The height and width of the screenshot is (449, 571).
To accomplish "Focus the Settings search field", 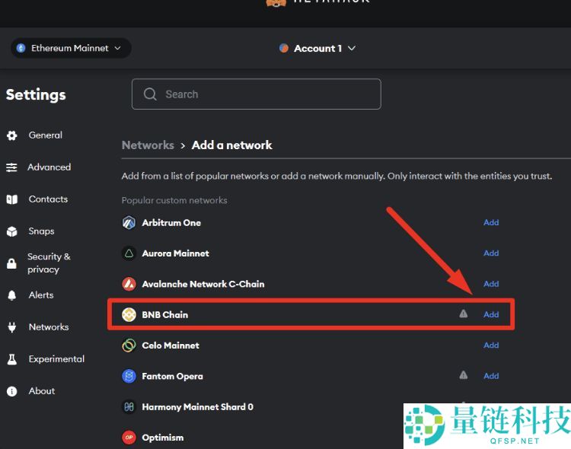I will pos(257,94).
